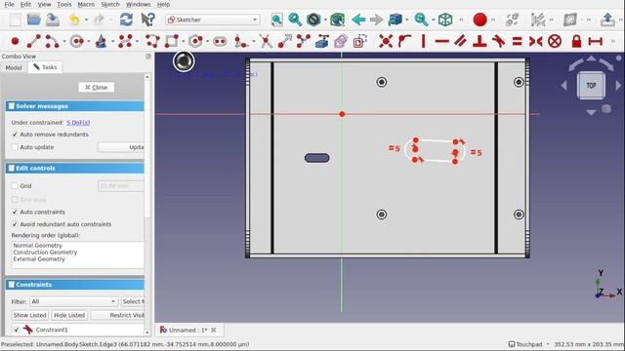Switch to the Model tab
This screenshot has width=625, height=351.
tap(14, 67)
